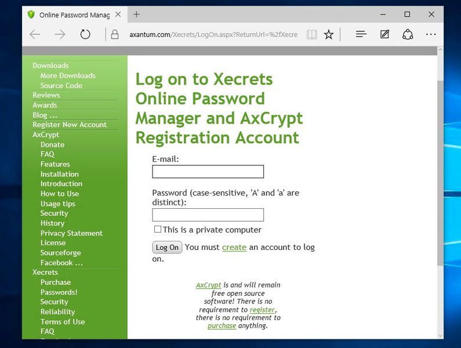Open Reading view book icon

311,34
